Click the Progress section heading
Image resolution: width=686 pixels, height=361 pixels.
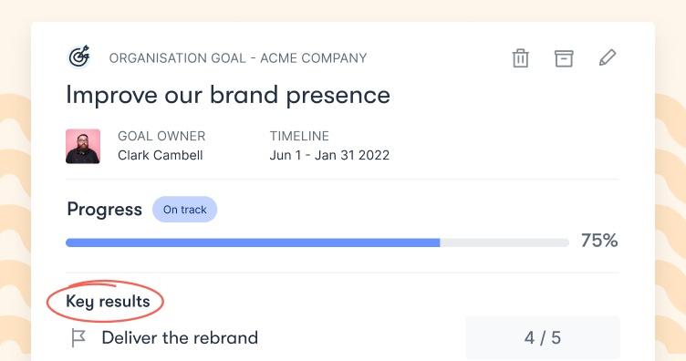[x=104, y=210]
